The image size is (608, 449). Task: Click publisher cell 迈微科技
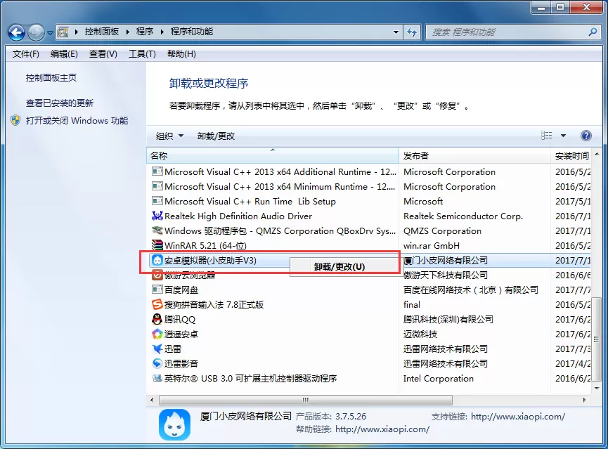click(x=420, y=334)
